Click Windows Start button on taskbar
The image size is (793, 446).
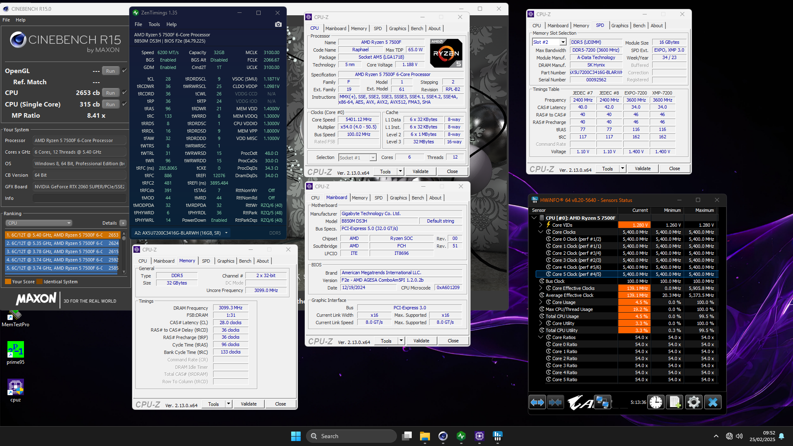click(296, 436)
